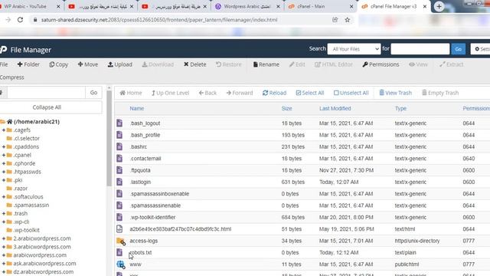Click the .ftpquota file icon

pos(119,170)
